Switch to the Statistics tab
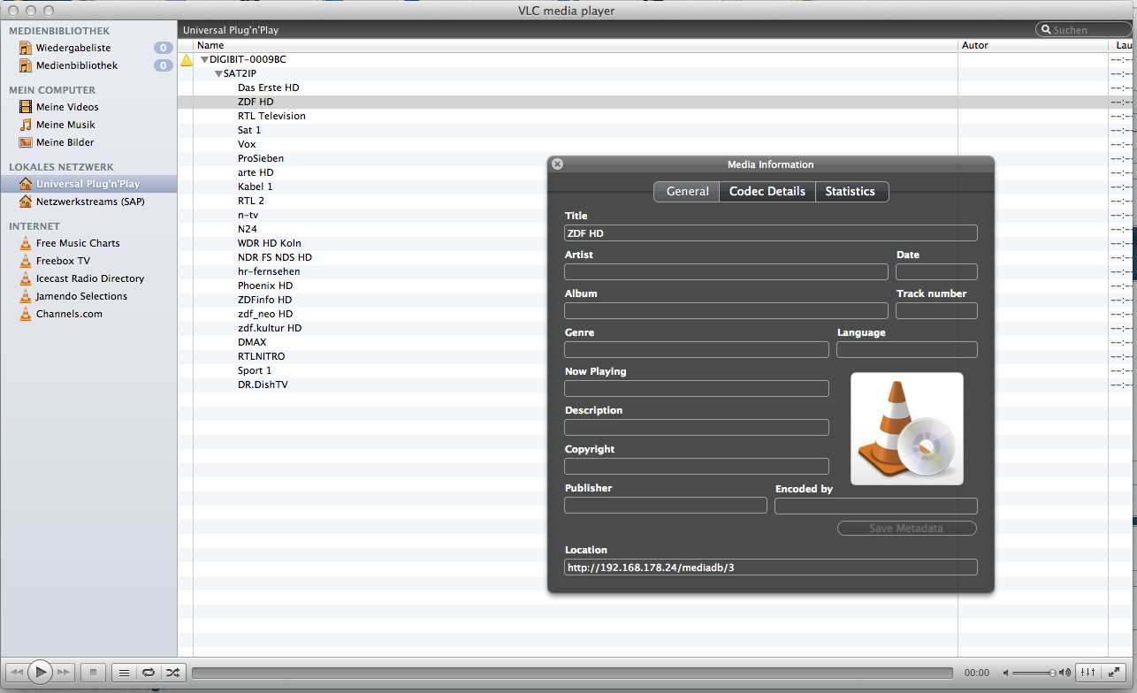Viewport: 1137px width, 693px height. pyautogui.click(x=850, y=191)
